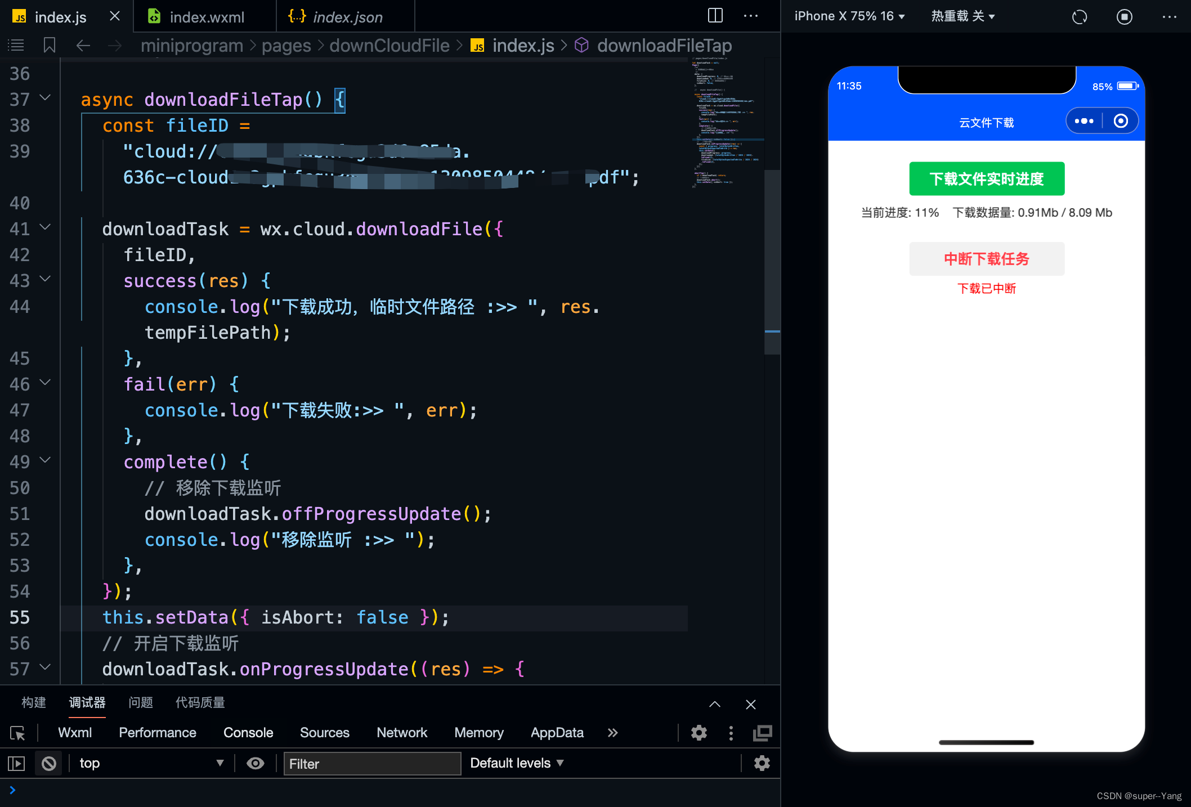The width and height of the screenshot is (1191, 807).
Task: Select downCloudFile in the breadcrumb
Action: pyautogui.click(x=389, y=45)
